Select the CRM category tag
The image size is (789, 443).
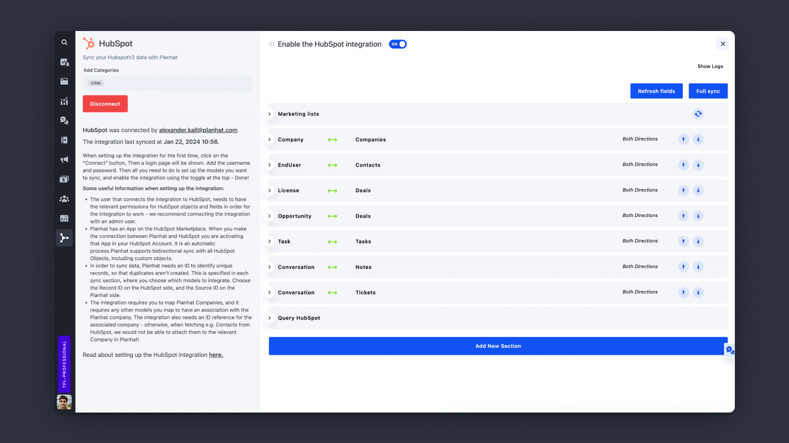tap(95, 83)
